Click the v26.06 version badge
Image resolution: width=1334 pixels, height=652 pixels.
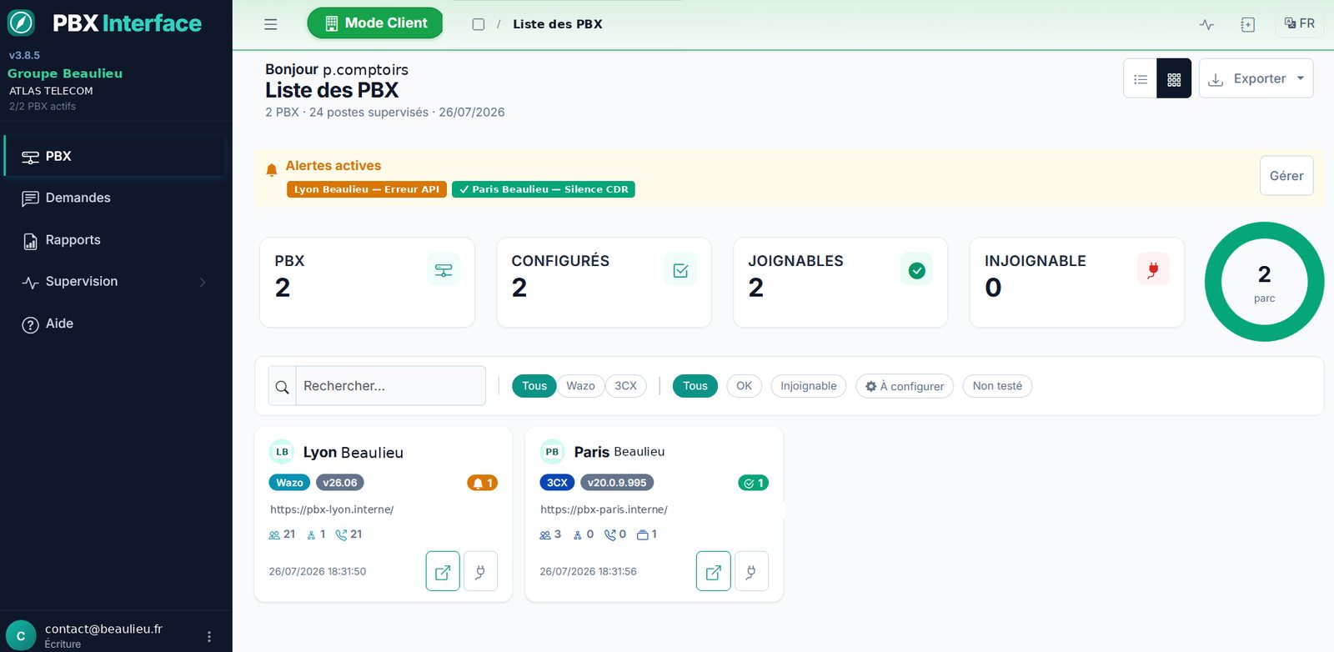click(x=340, y=483)
